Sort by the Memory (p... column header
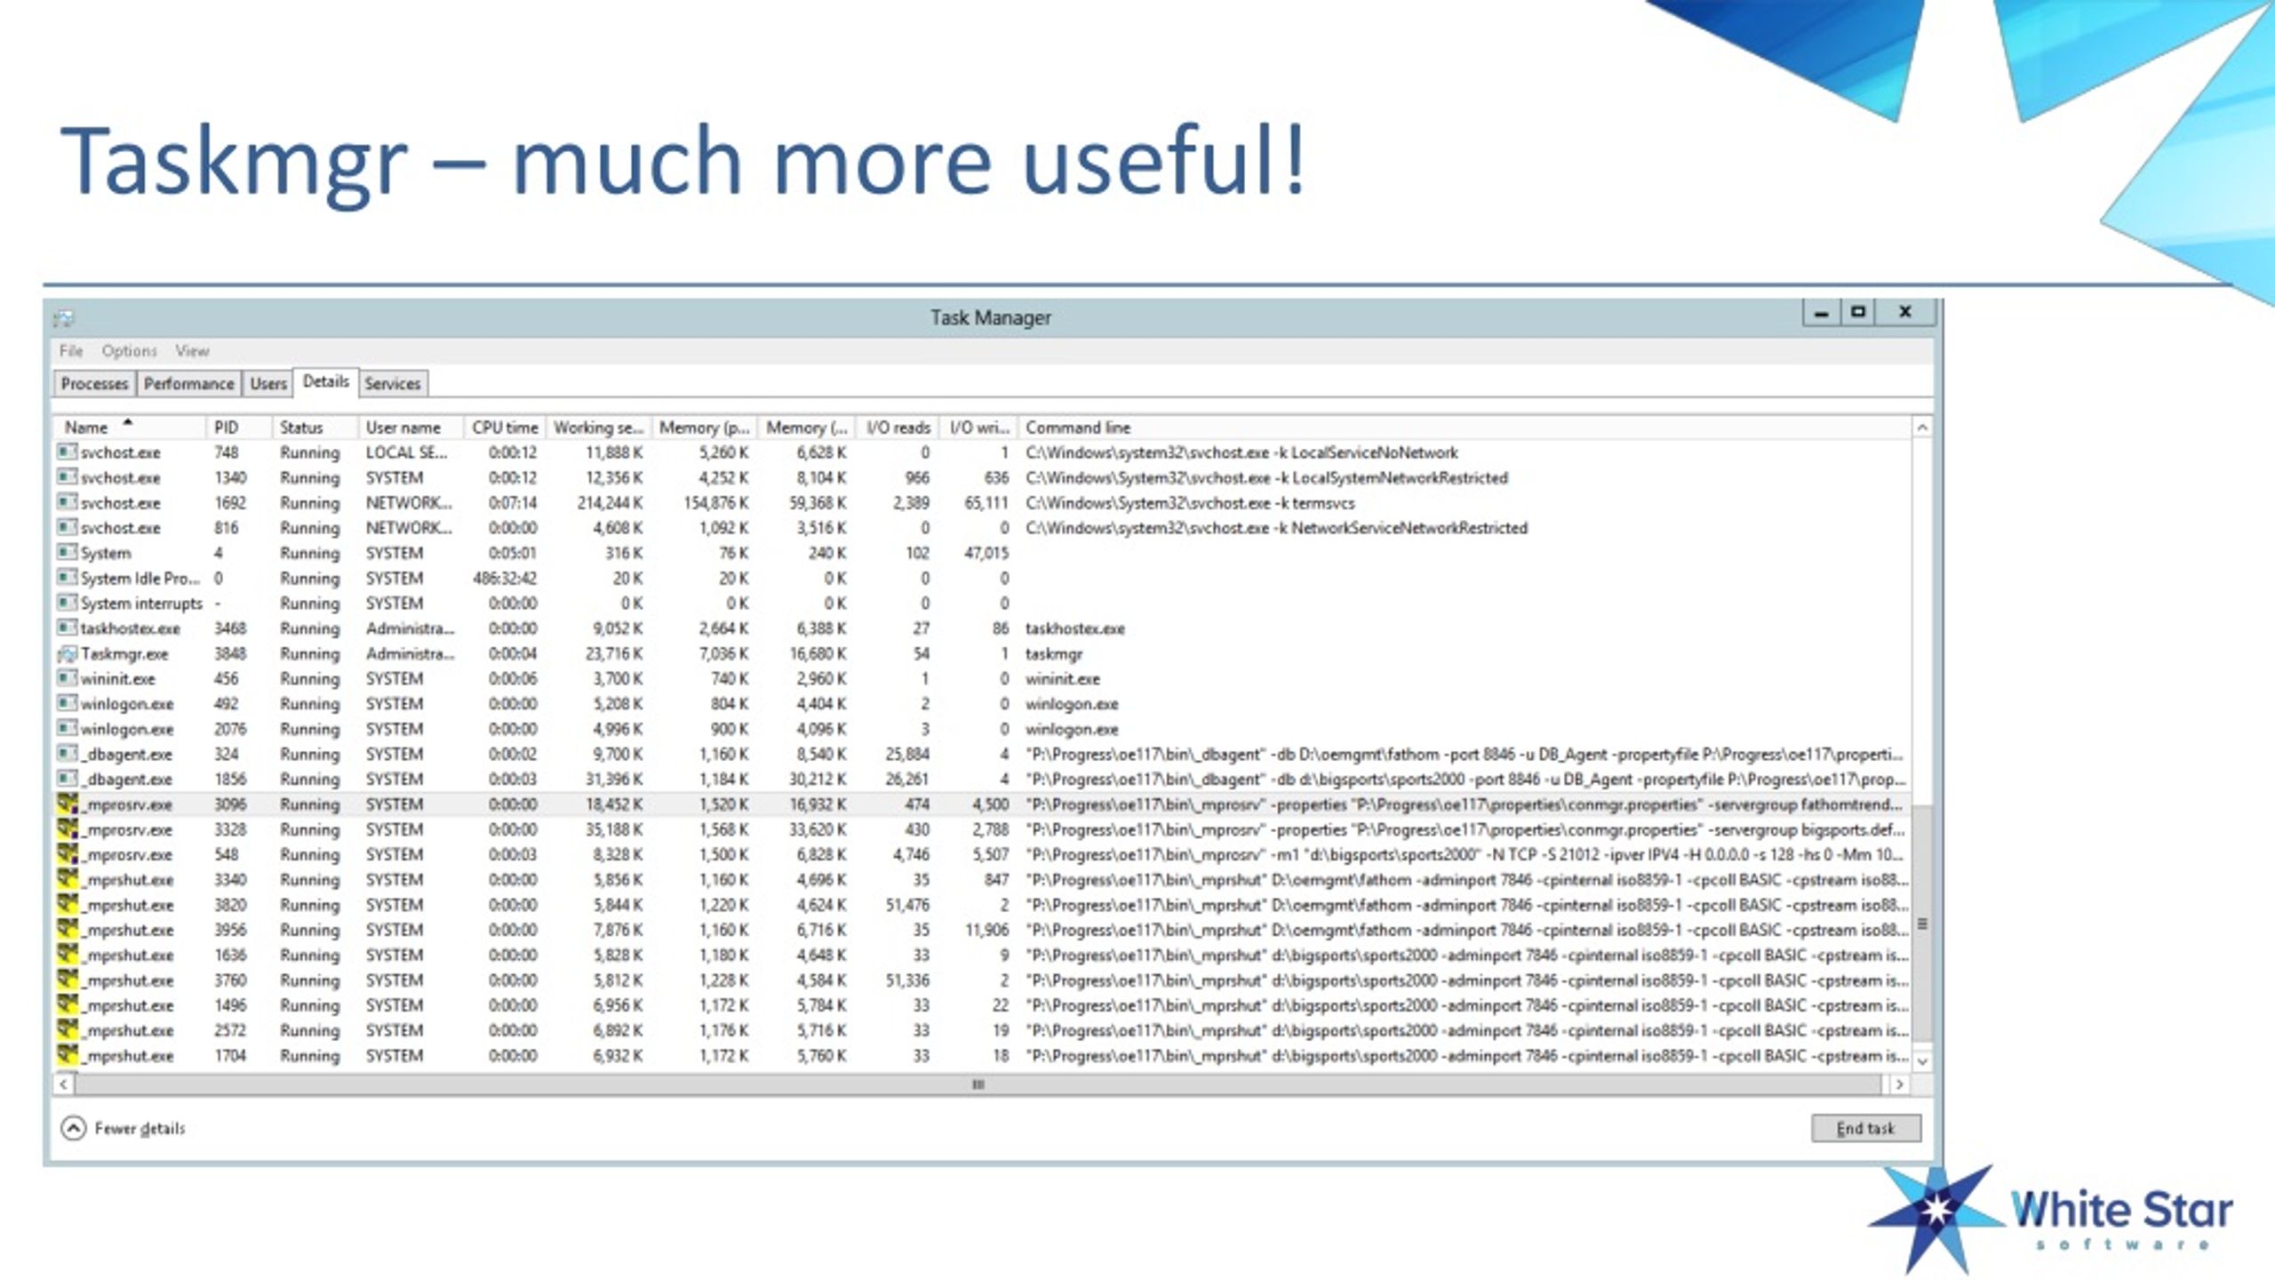The image size is (2275, 1280). tap(704, 428)
